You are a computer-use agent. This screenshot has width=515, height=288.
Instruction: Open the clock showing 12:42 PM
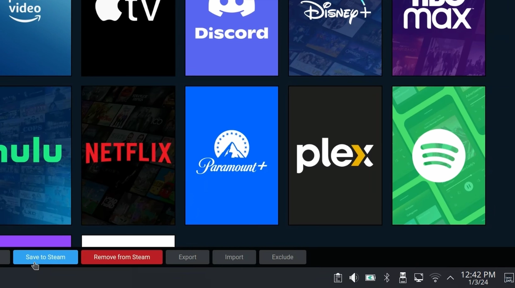point(478,278)
